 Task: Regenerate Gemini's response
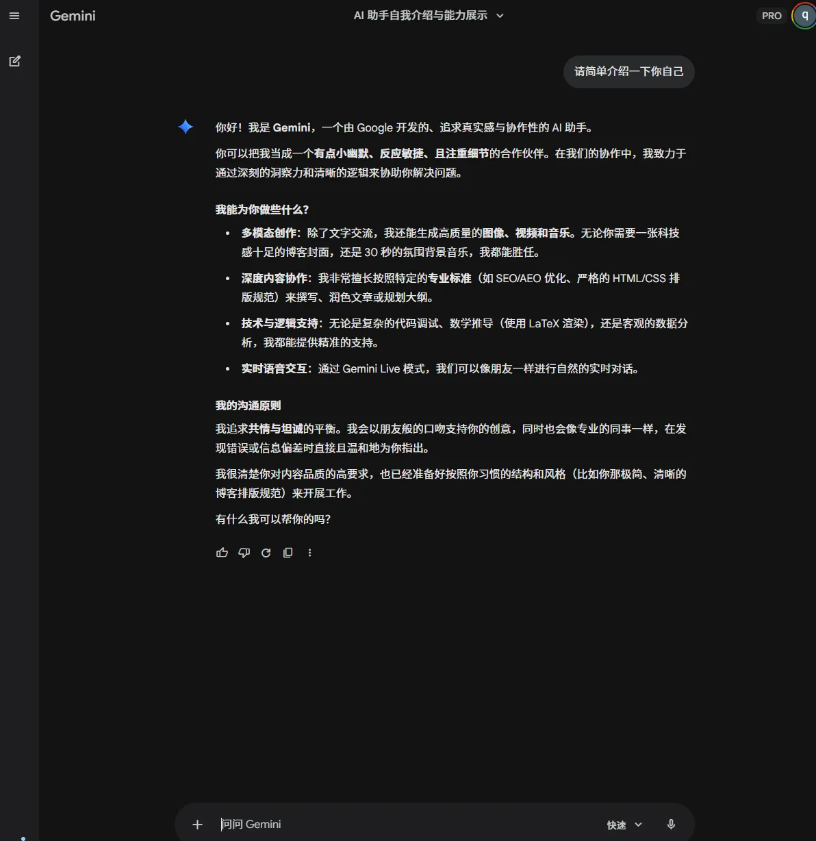coord(266,553)
